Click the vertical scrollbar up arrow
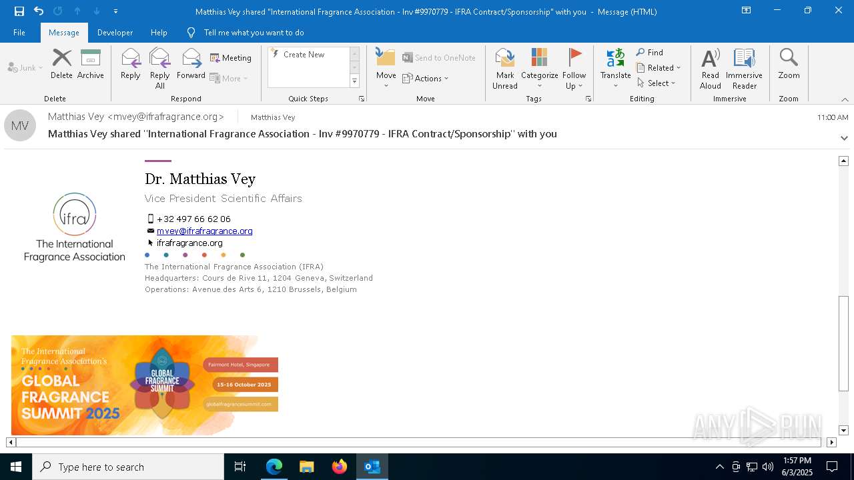Image resolution: width=854 pixels, height=480 pixels. (843, 161)
